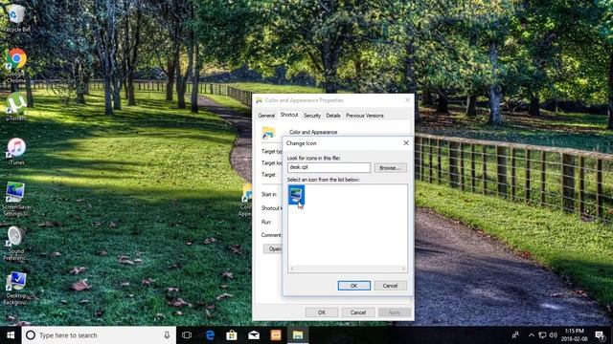Close the Color and Appearance Properties window
Screen dimensions: 613x344
point(407,100)
